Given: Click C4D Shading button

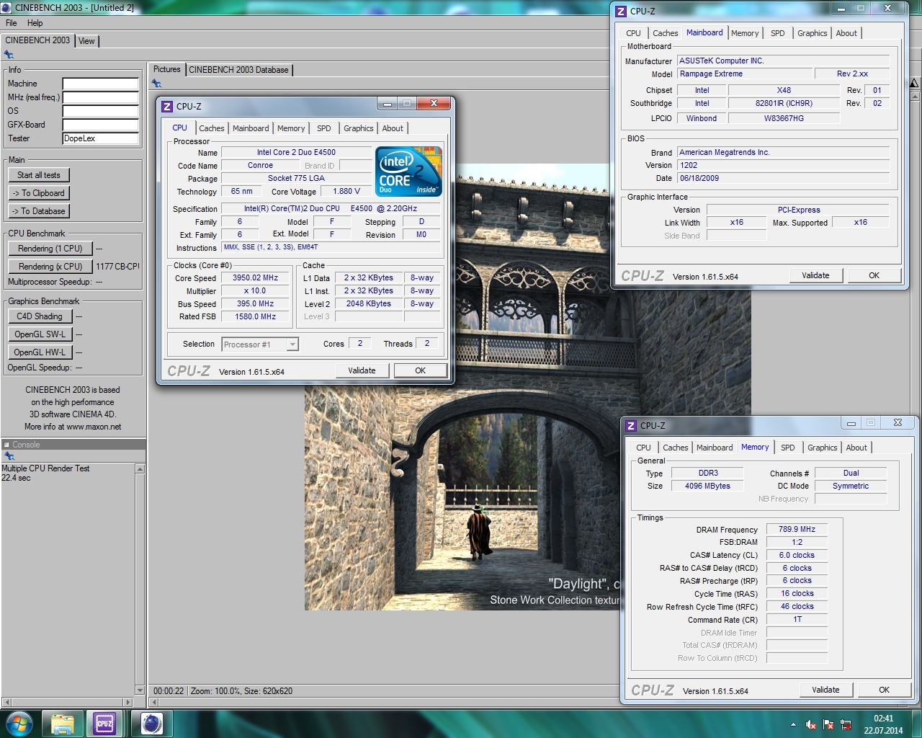Looking at the screenshot, I should tap(40, 316).
